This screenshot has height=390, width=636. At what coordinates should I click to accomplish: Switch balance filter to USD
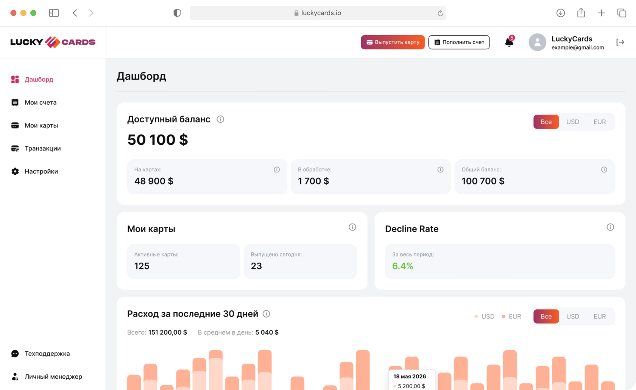point(573,122)
